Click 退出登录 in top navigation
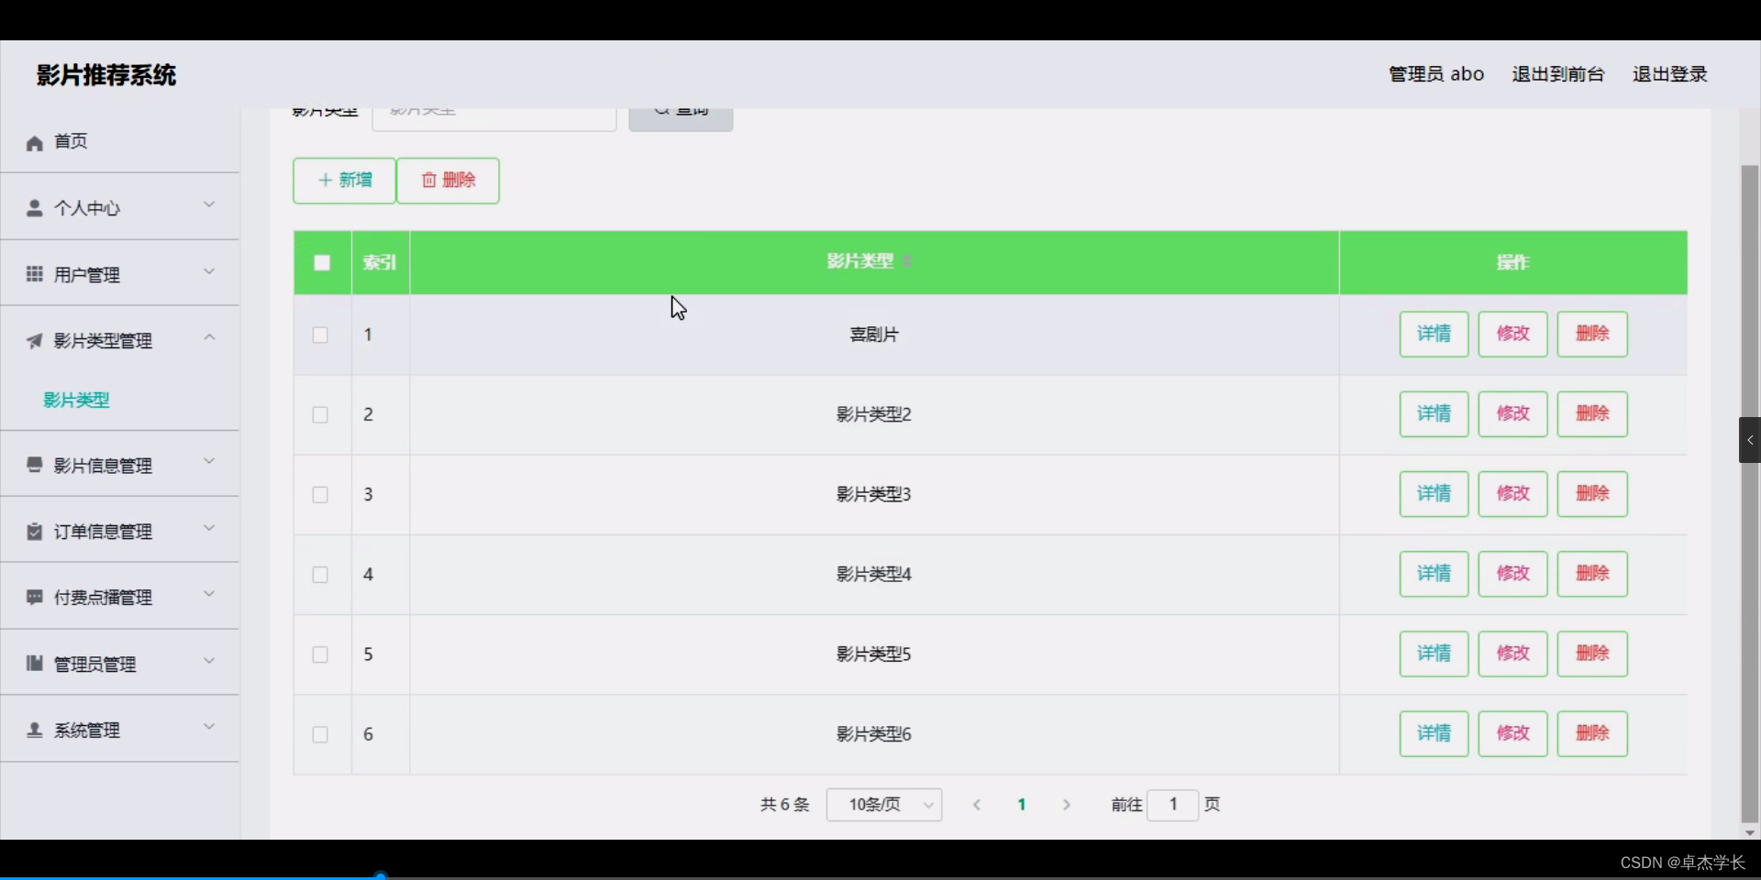 [x=1669, y=74]
